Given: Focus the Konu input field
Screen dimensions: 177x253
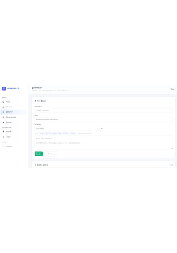Looking at the screenshot, I should (x=104, y=119).
